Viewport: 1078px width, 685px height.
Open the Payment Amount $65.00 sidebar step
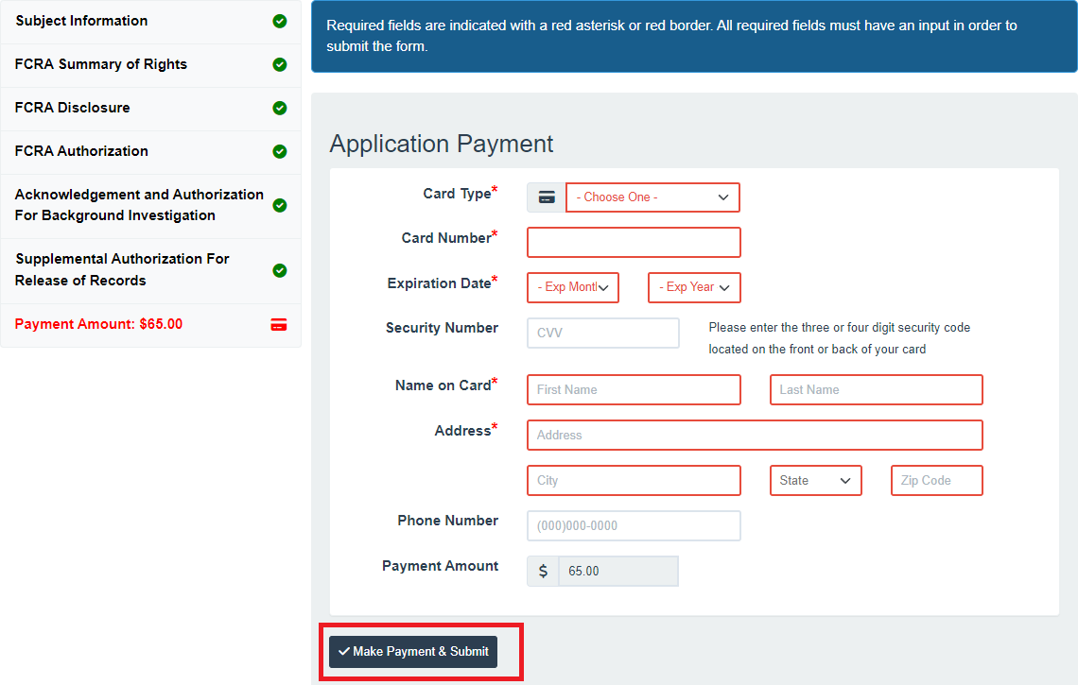pos(104,324)
